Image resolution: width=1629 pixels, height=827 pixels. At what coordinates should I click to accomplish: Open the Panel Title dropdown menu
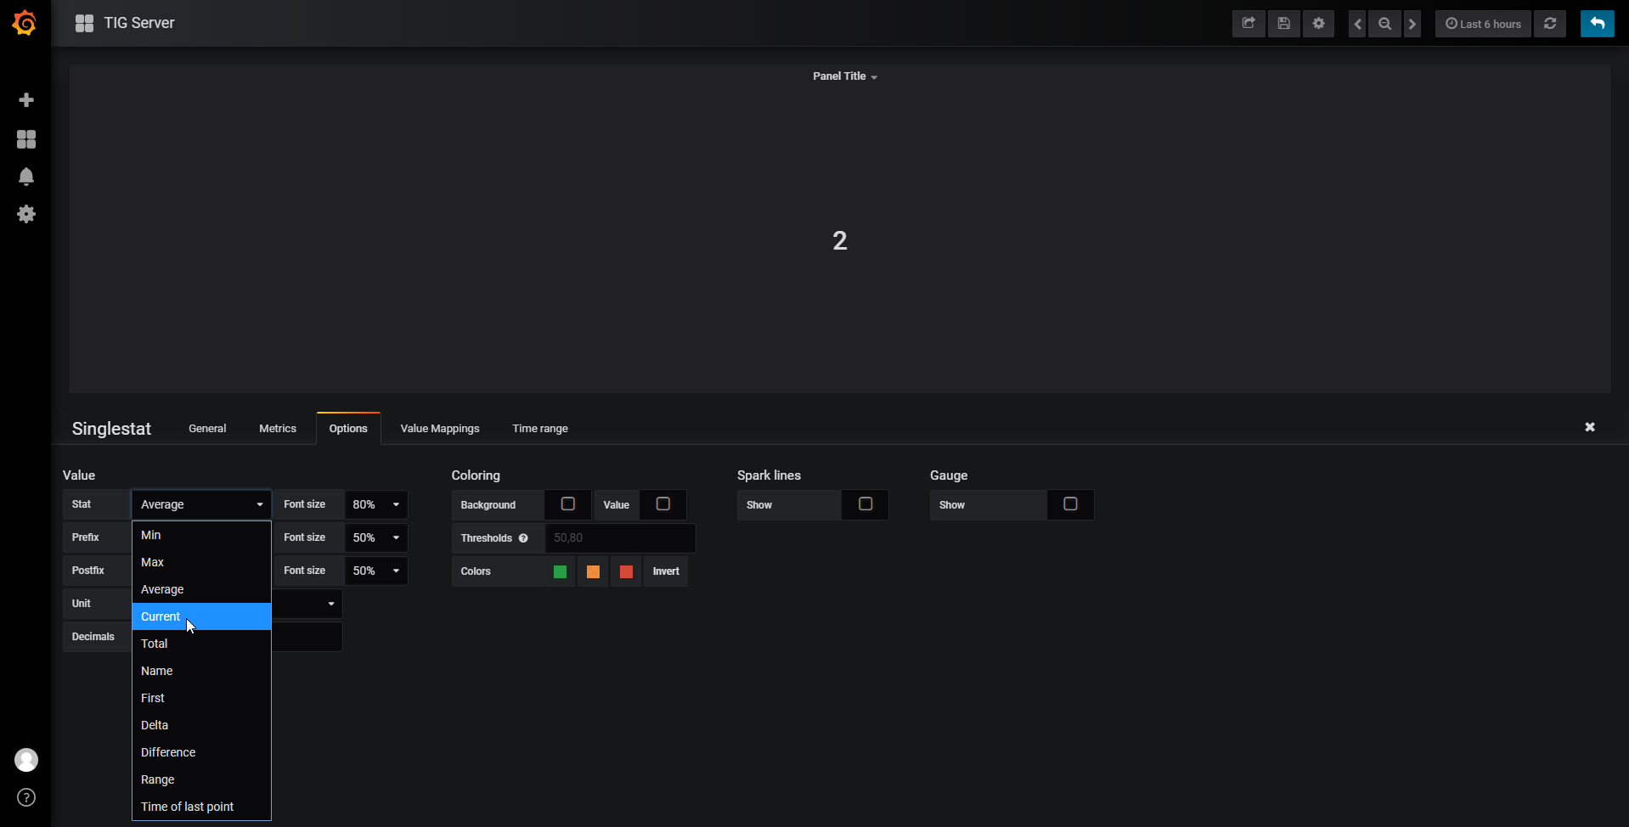(x=845, y=76)
